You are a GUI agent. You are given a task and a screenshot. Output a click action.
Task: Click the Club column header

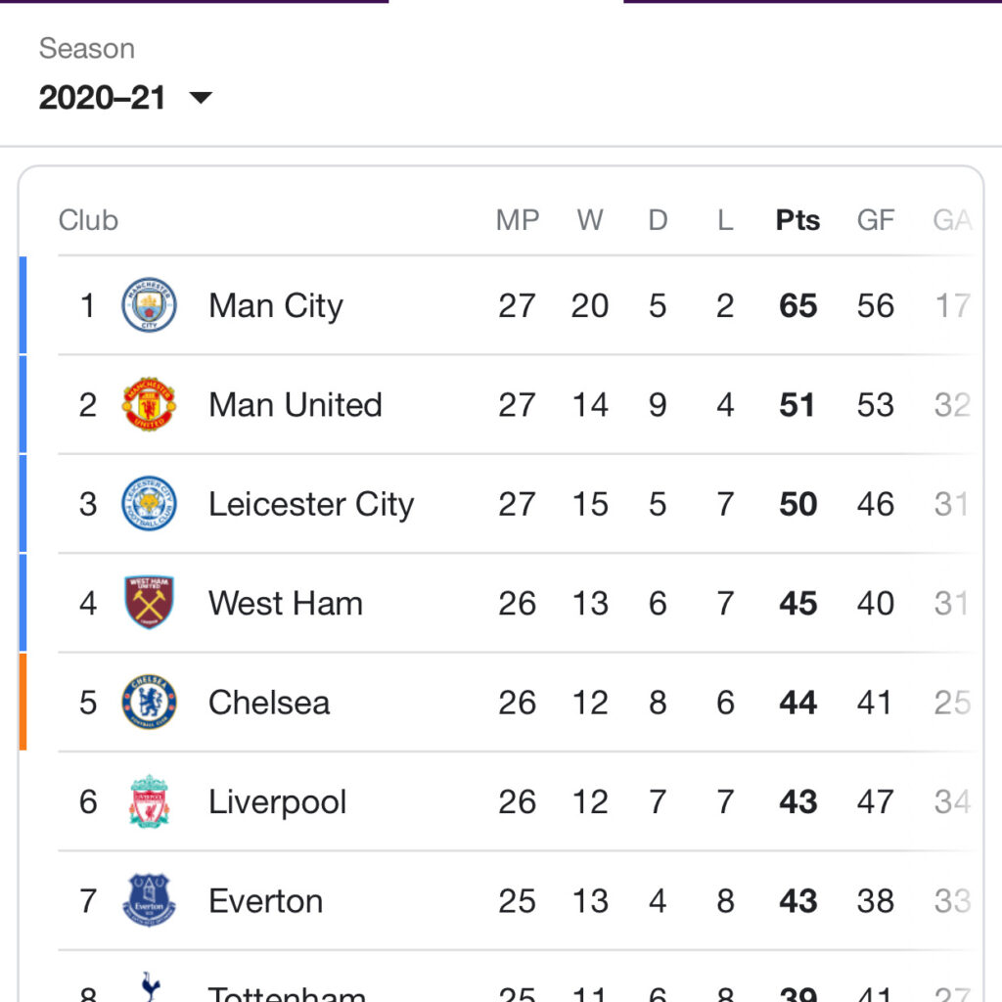coord(88,220)
